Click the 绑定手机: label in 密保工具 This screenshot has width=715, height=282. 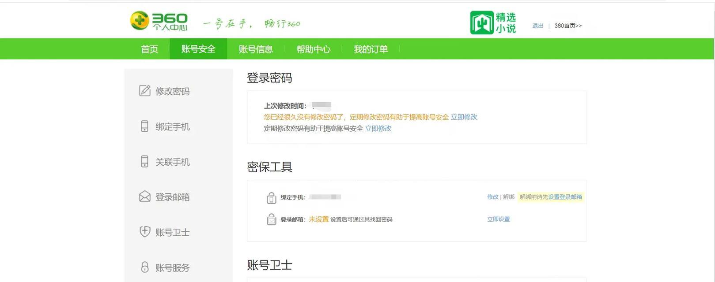(x=292, y=197)
